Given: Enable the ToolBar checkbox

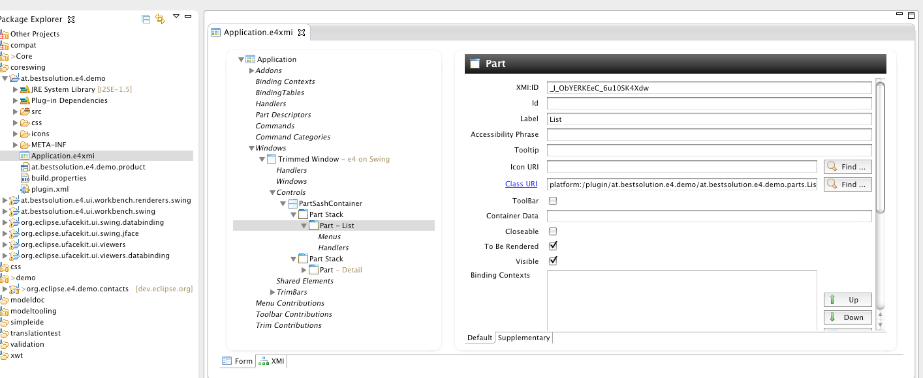Looking at the screenshot, I should (553, 201).
